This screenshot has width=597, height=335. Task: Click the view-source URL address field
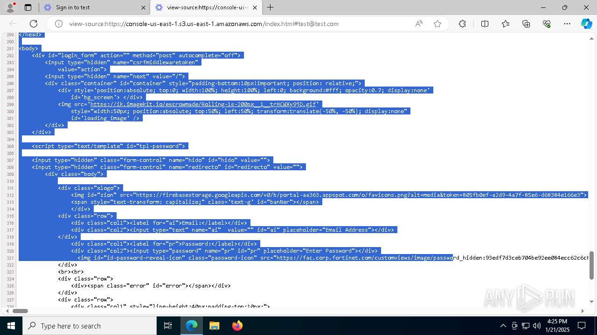coord(204,24)
